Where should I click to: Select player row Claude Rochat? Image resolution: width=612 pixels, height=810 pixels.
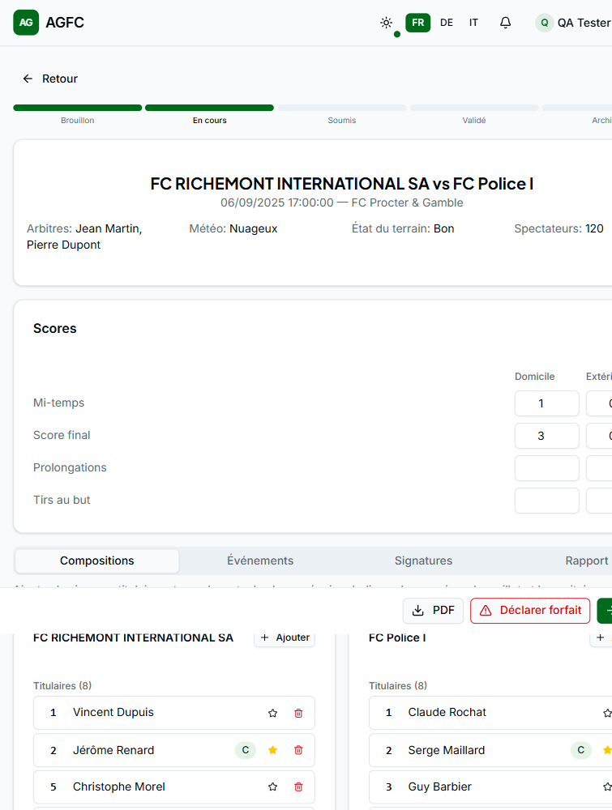490,713
